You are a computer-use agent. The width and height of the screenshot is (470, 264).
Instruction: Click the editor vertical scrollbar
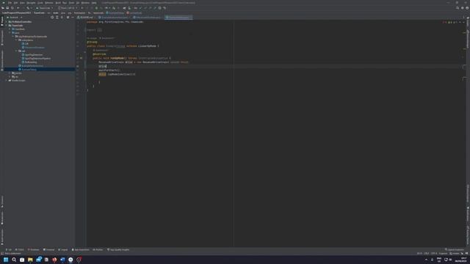(465, 133)
